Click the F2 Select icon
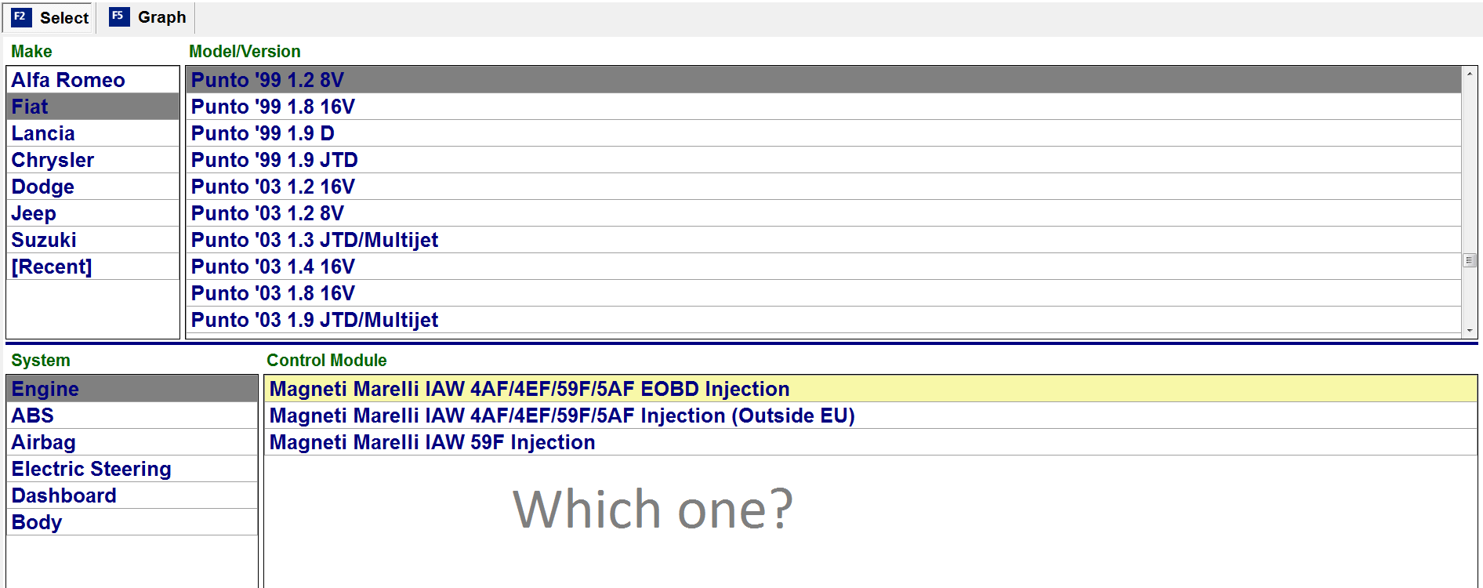 (x=21, y=17)
